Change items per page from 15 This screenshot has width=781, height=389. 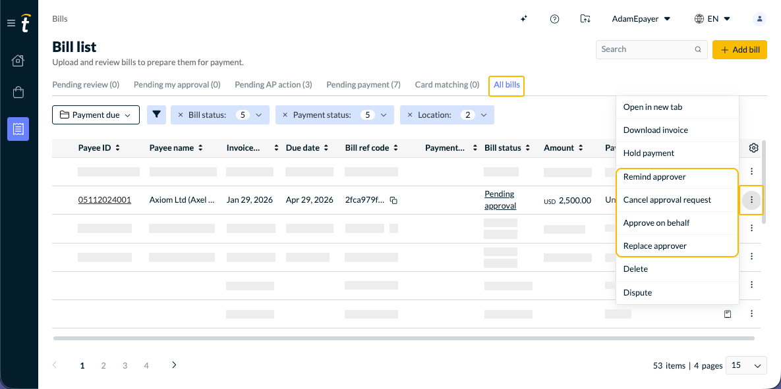pos(746,365)
